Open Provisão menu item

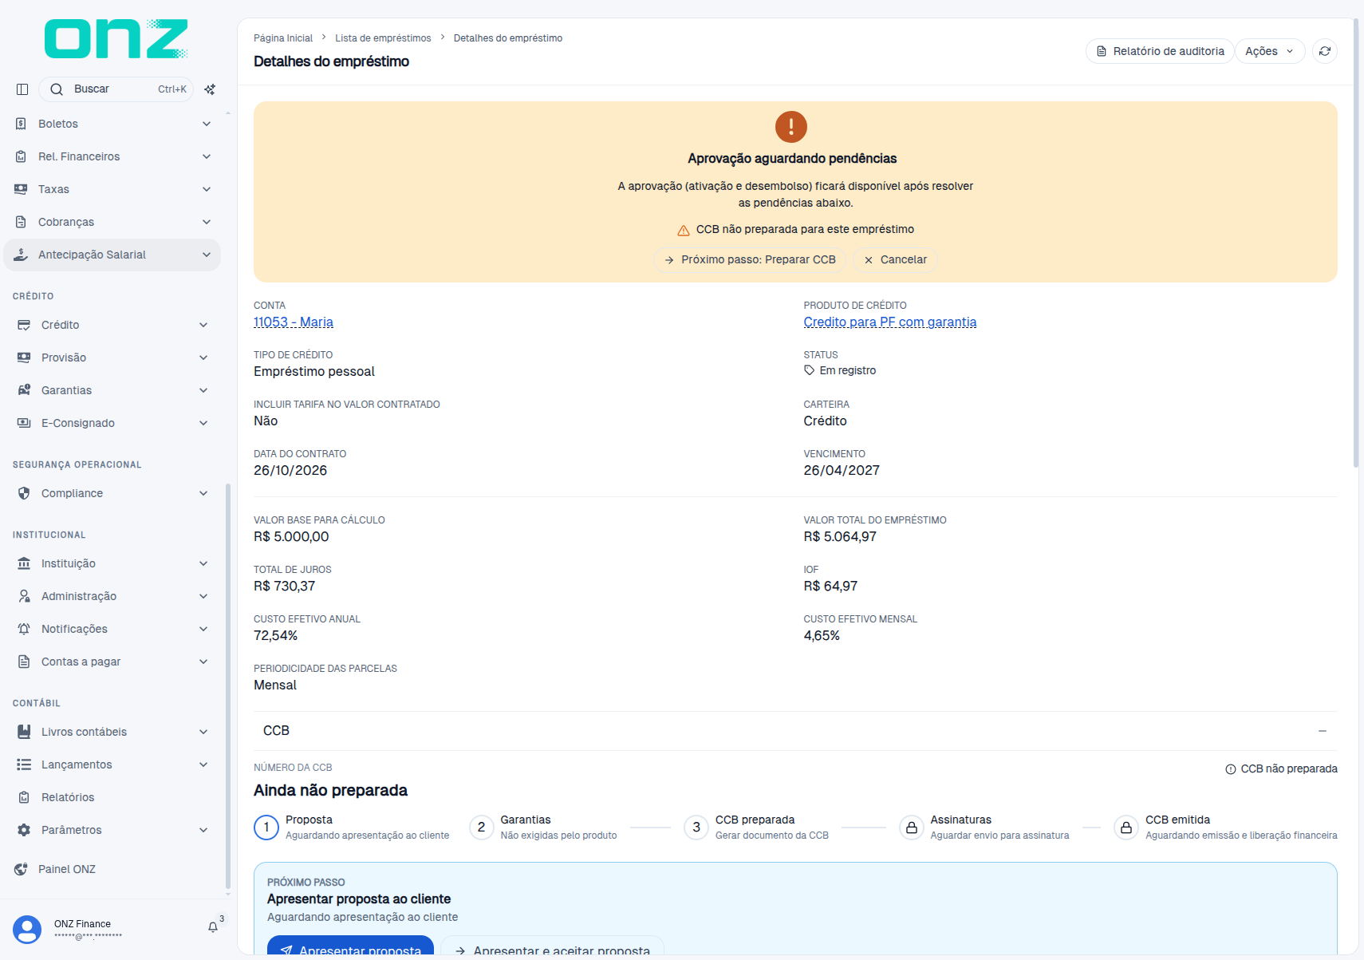click(x=112, y=358)
